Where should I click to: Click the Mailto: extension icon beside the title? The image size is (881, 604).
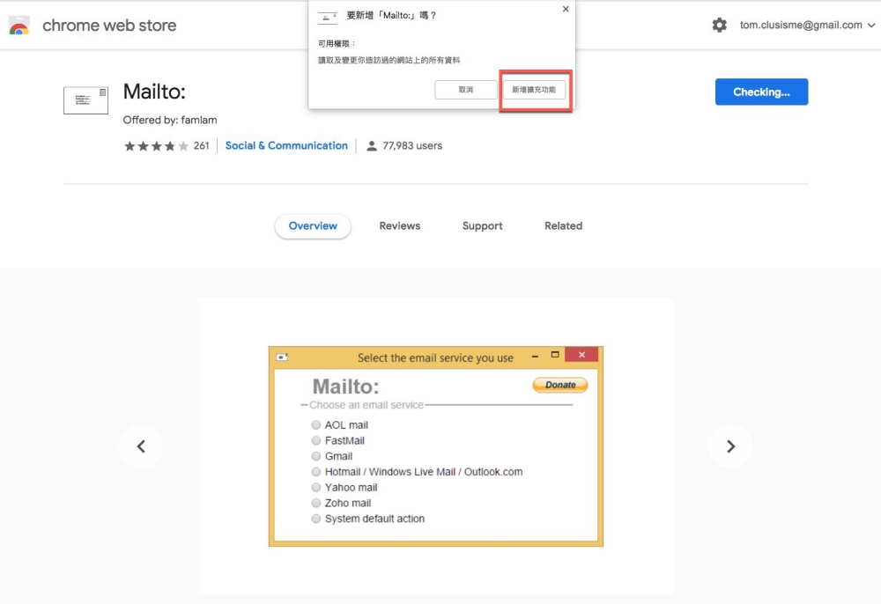86,100
